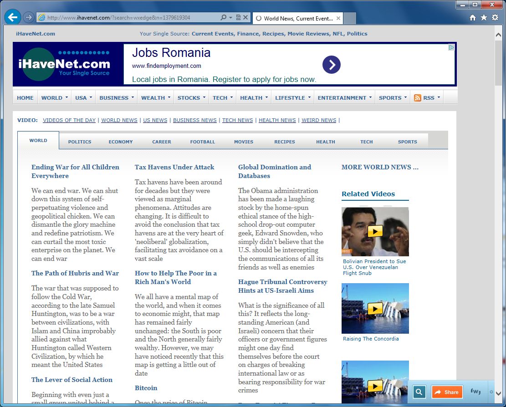Viewport: 506px width, 407px height.
Task: Switch to the HEALTH content tab
Action: point(326,142)
